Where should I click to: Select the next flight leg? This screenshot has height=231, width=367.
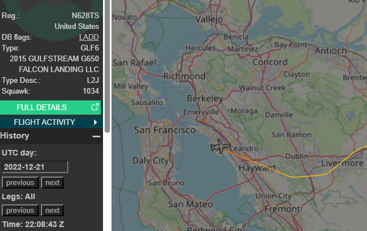coord(52,210)
